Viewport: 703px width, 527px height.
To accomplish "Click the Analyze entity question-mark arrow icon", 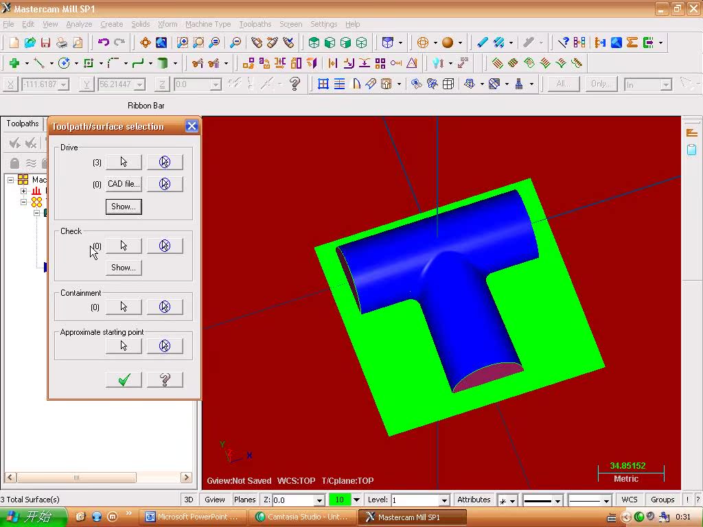I will pyautogui.click(x=563, y=43).
